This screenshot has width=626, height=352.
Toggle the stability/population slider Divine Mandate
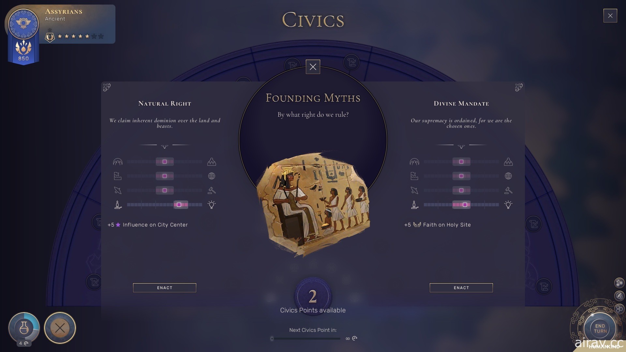(x=461, y=162)
